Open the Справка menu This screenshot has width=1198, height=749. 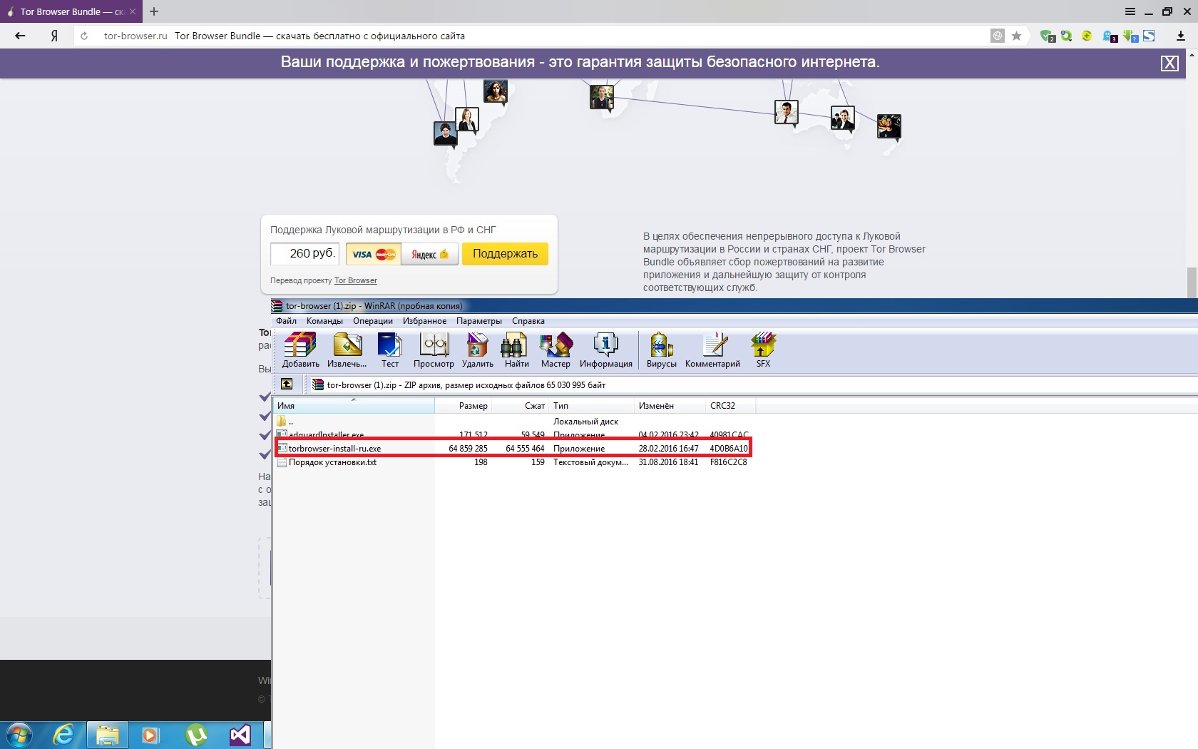pos(528,321)
